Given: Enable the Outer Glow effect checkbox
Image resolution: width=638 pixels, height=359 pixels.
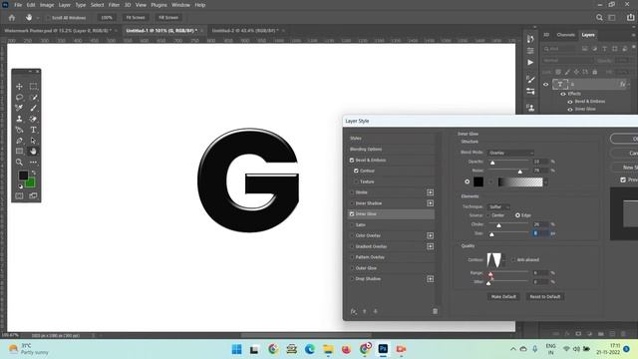Looking at the screenshot, I should click(x=352, y=268).
